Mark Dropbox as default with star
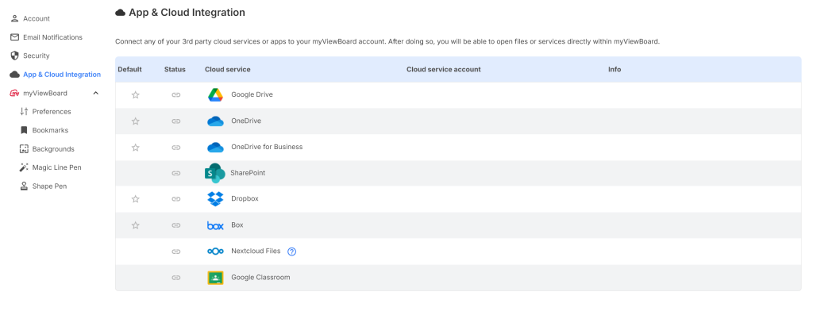This screenshot has height=311, width=813. click(135, 199)
